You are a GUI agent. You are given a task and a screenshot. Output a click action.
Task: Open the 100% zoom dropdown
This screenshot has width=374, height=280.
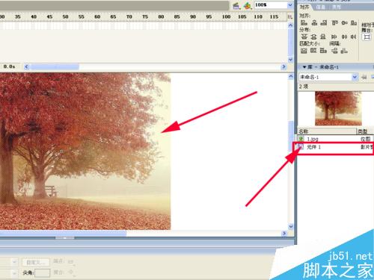tap(290, 5)
